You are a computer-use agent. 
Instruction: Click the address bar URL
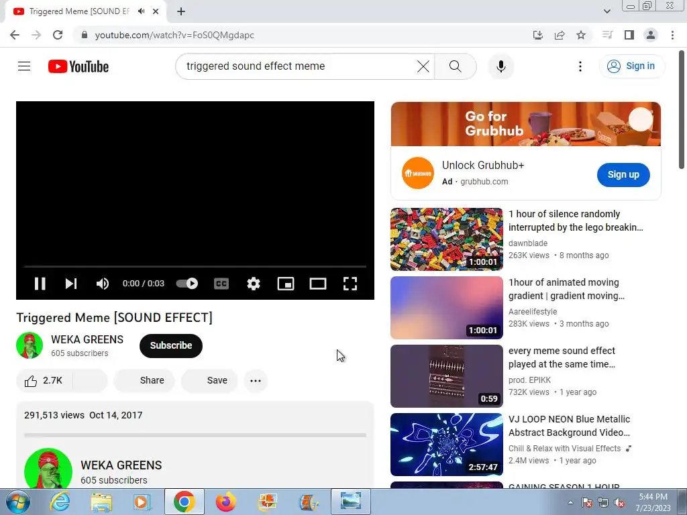click(174, 35)
